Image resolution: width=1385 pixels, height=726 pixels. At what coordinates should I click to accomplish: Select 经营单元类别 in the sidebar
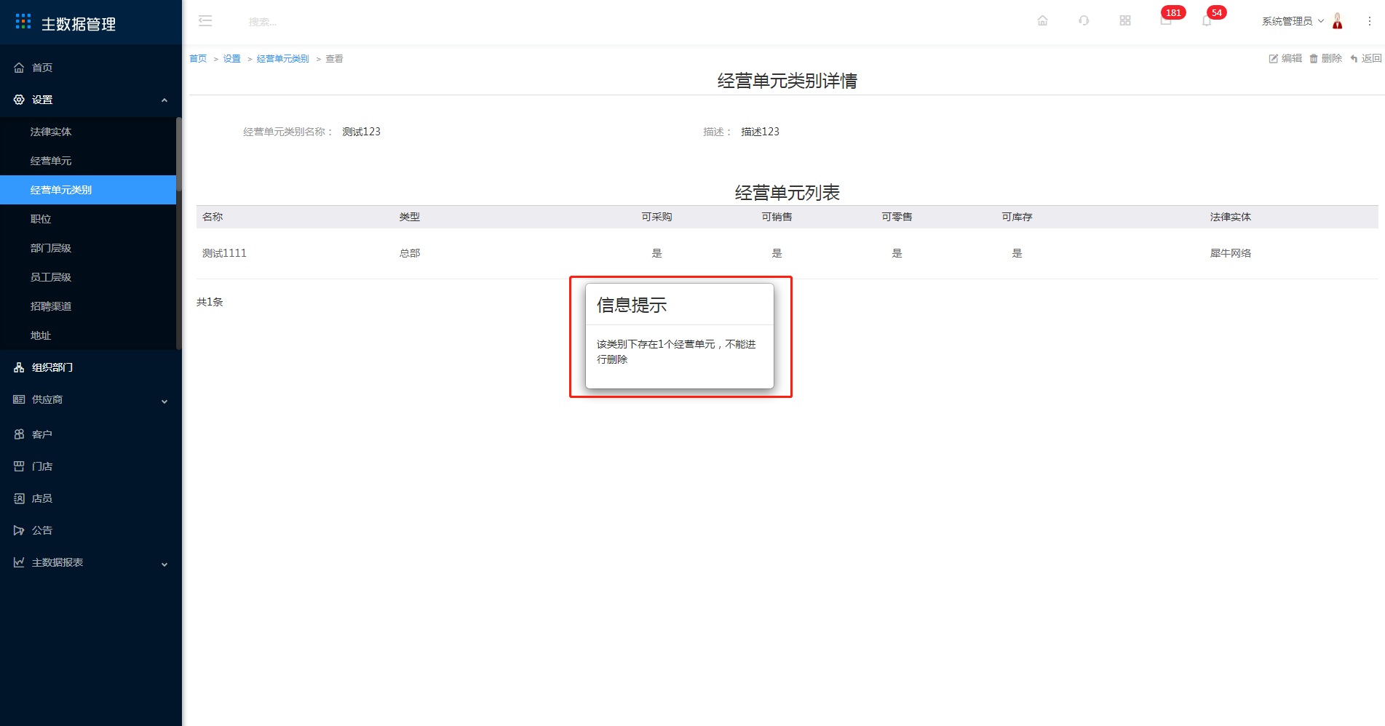coord(88,190)
